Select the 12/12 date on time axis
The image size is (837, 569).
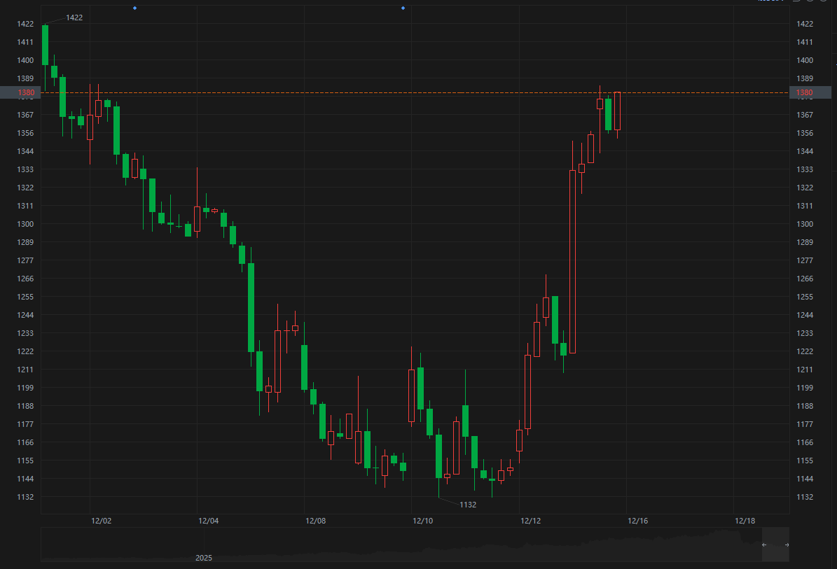tap(530, 521)
